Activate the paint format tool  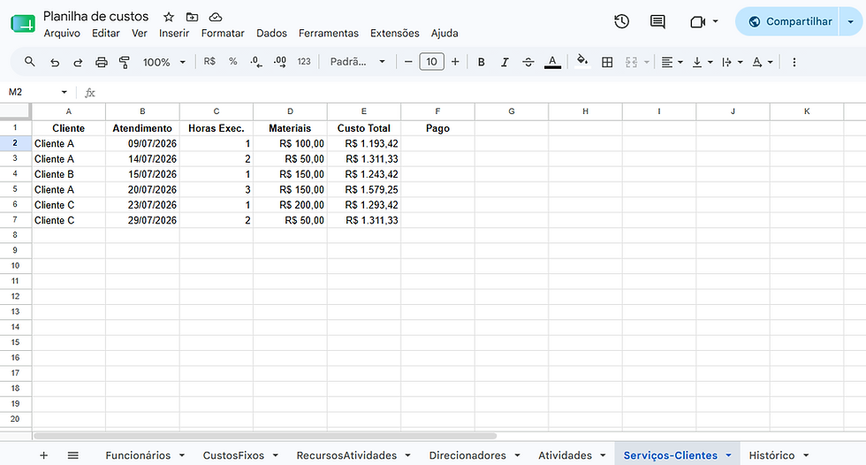tap(125, 62)
